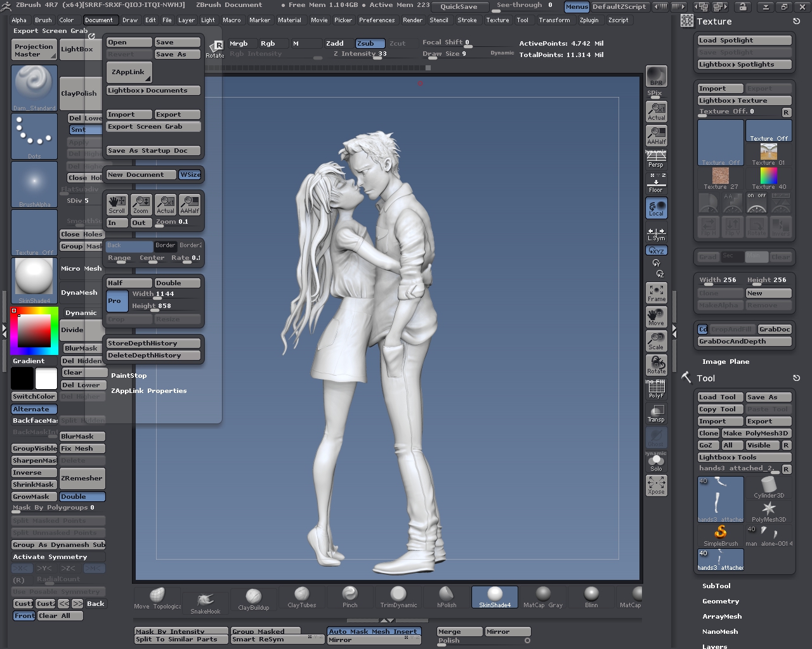Open Lightbox Tools browser
812x649 pixels.
745,457
